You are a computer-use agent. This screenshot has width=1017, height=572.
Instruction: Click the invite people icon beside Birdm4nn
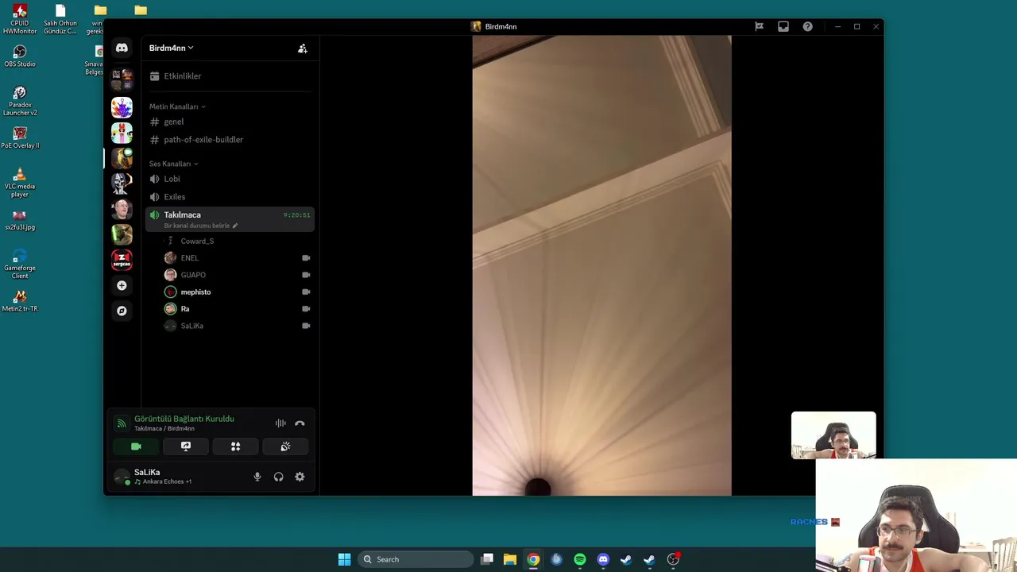coord(303,48)
